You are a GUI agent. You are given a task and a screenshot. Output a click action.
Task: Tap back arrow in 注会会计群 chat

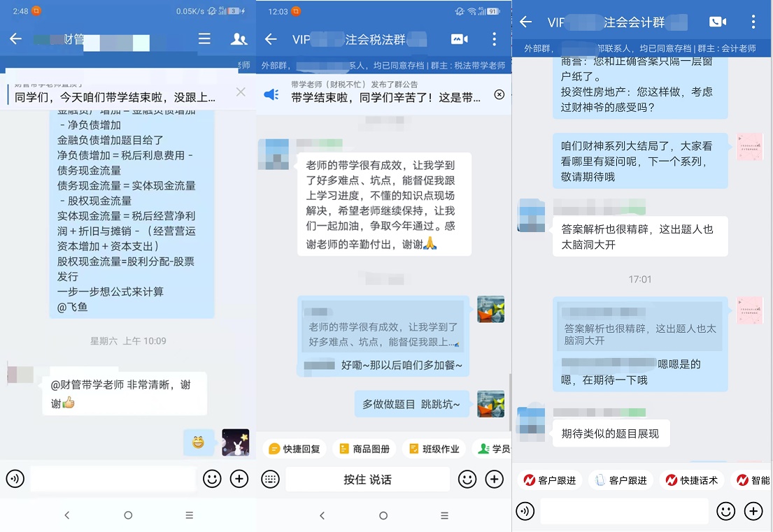pos(526,22)
